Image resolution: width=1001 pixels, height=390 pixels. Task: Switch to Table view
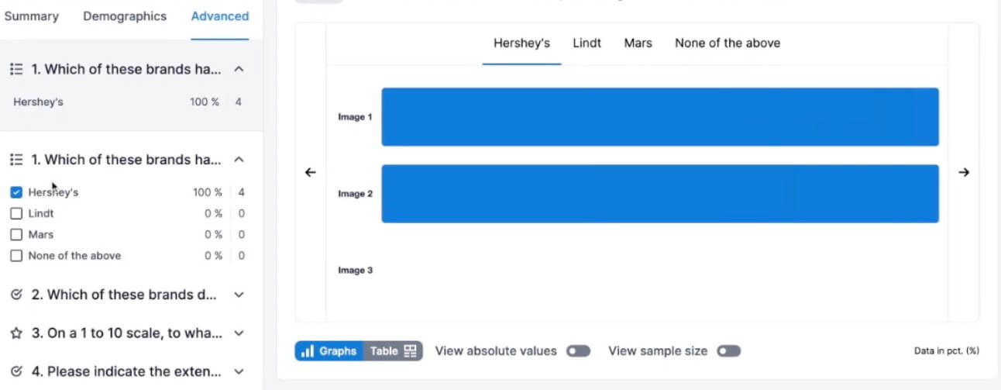(393, 351)
